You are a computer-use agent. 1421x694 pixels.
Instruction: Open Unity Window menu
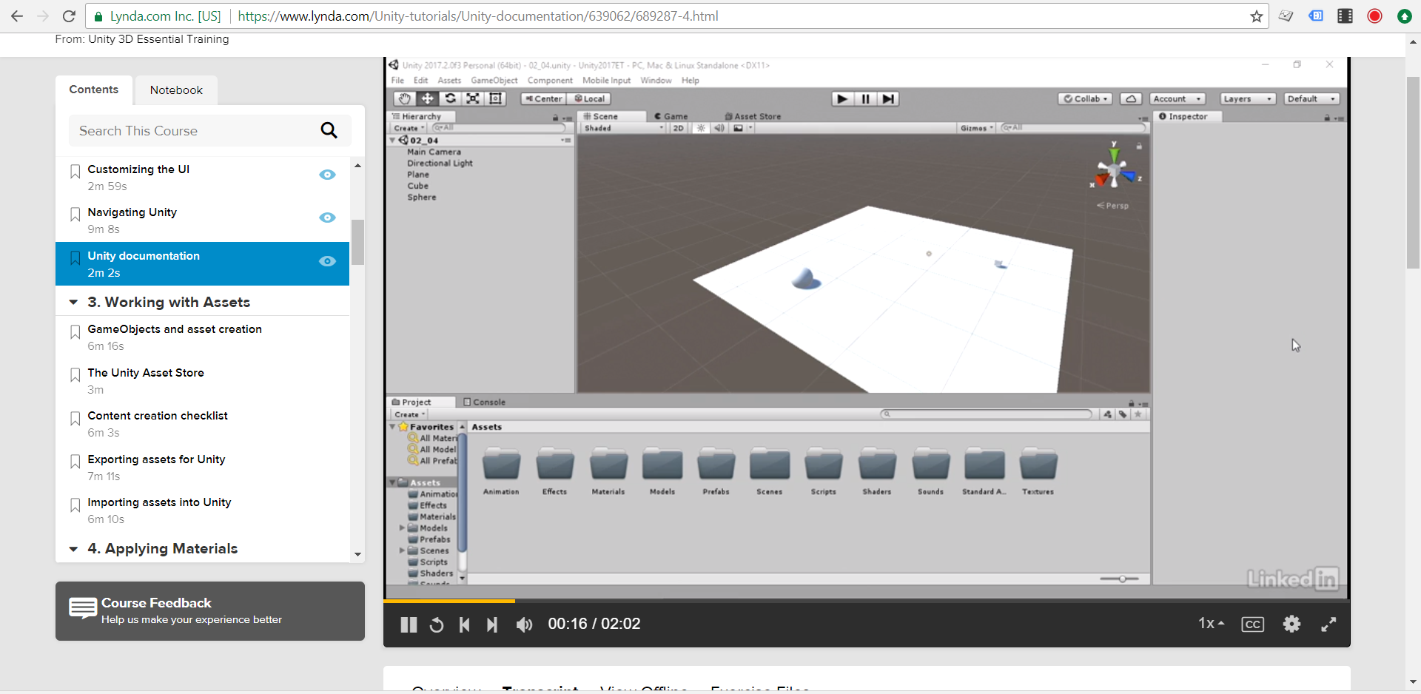[x=656, y=81]
